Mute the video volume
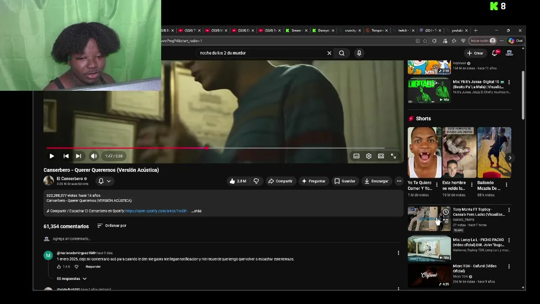This screenshot has width=540, height=304. 94,156
